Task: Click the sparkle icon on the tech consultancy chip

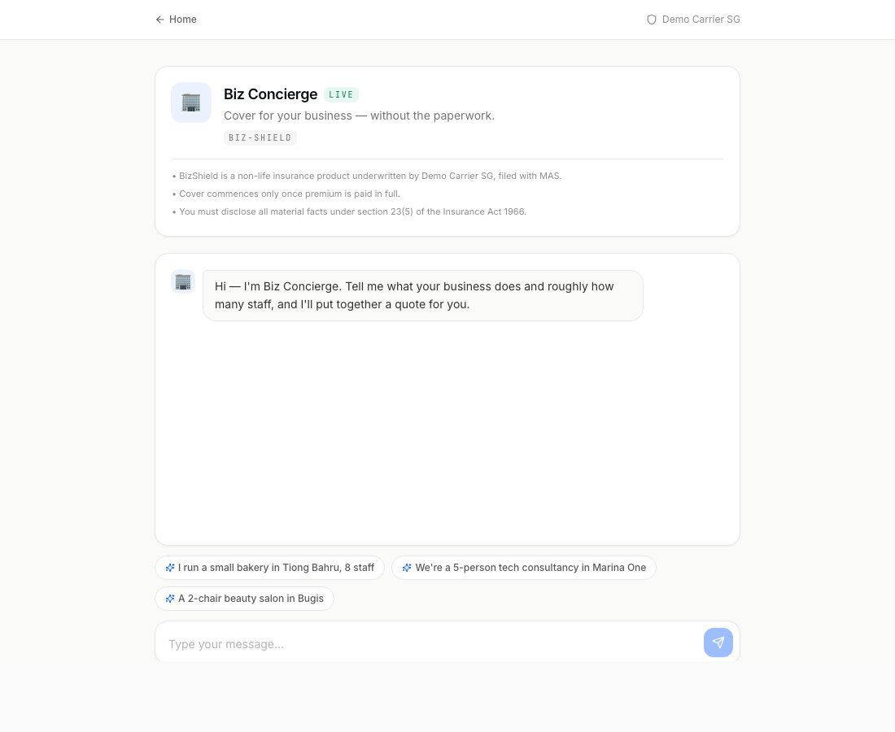Action: tap(407, 568)
